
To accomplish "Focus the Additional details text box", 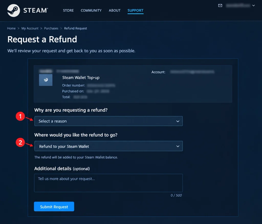I will point(108,183).
